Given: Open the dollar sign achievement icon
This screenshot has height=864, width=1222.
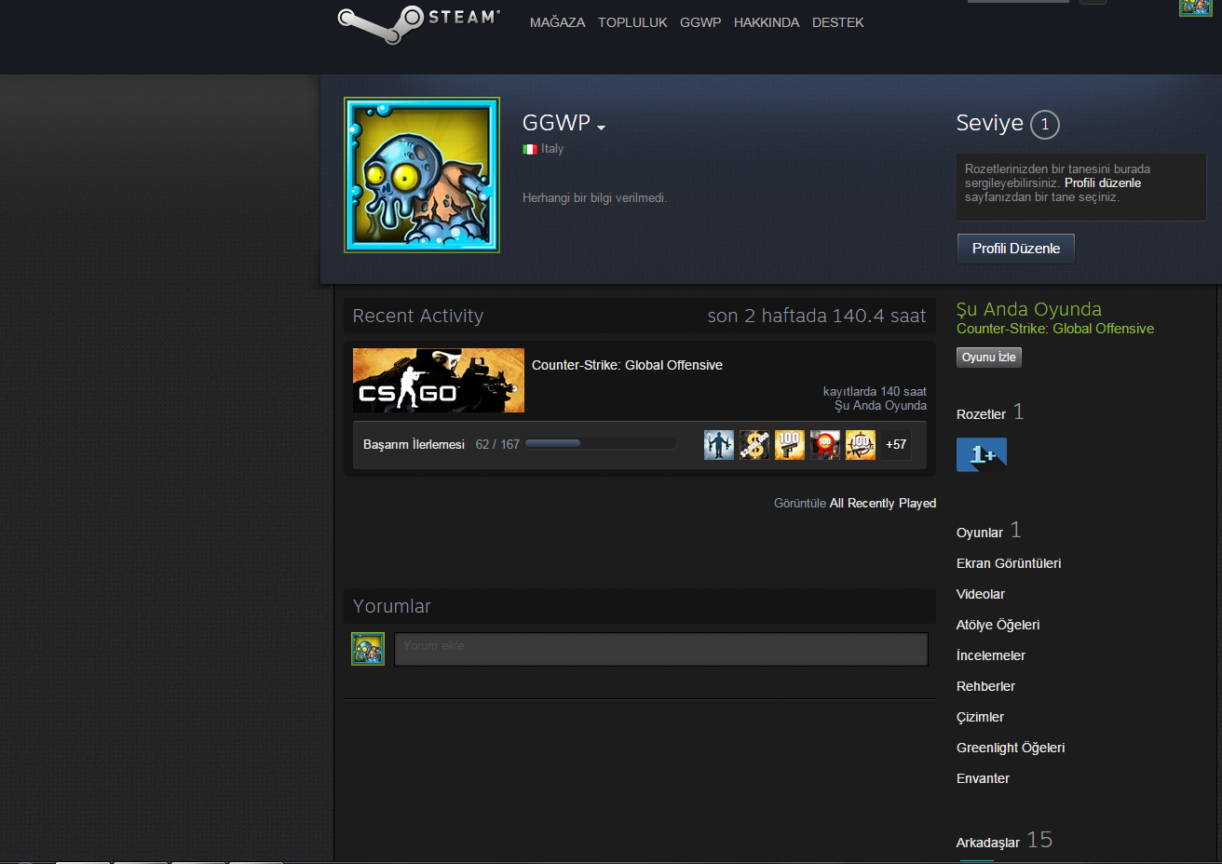Looking at the screenshot, I should (754, 445).
